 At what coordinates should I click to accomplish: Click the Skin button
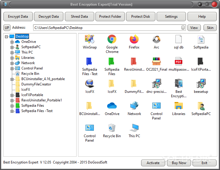tap(210, 28)
